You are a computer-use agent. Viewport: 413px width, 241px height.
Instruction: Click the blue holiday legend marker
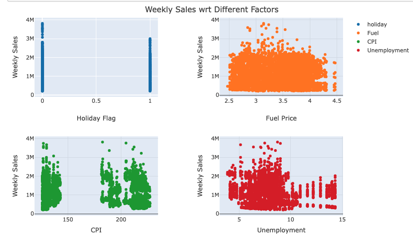pyautogui.click(x=358, y=25)
